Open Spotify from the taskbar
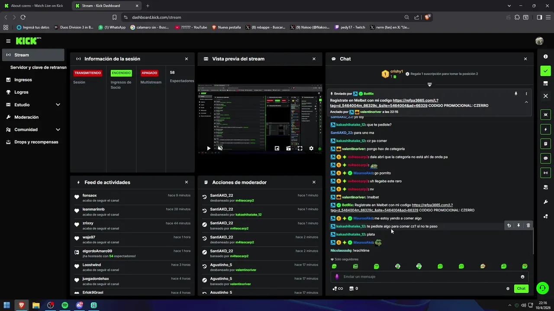Screen dimensions: 554x311 click(65, 305)
